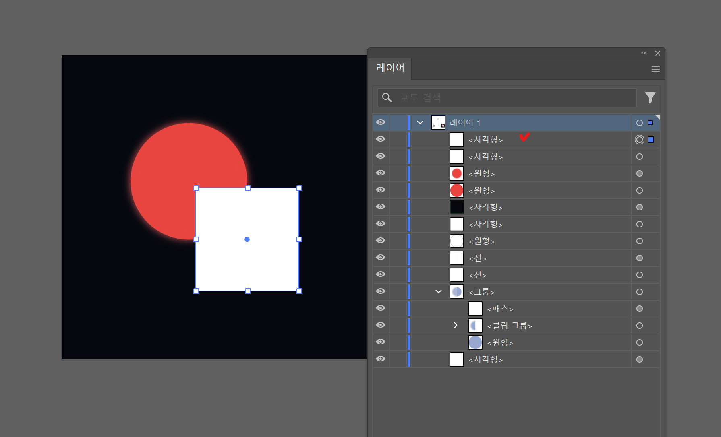Screen dimensions: 721x437
Task: Click 레이어 1 blue outlined selection square
Action: (650, 123)
